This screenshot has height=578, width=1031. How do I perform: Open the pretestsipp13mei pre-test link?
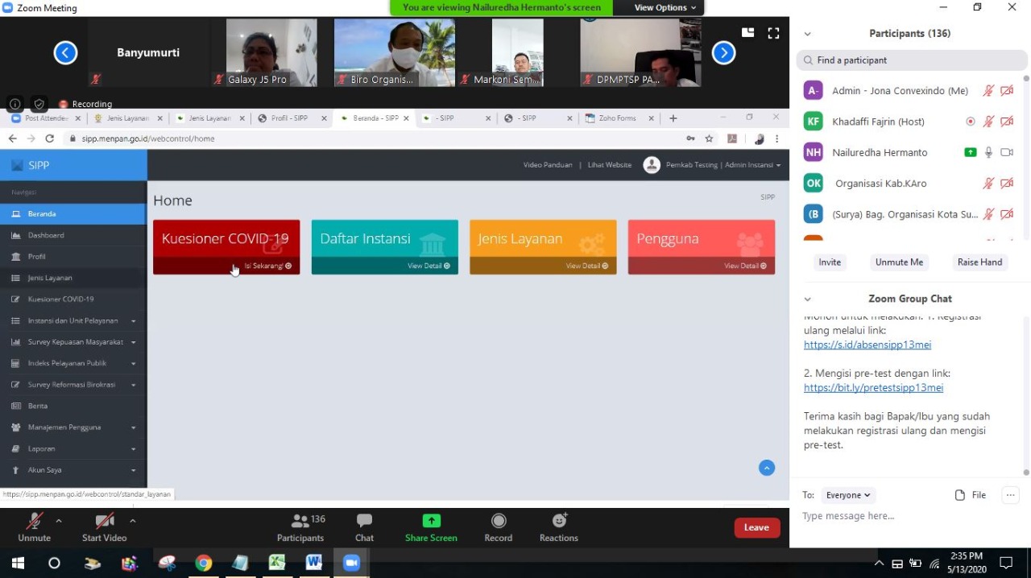click(873, 387)
